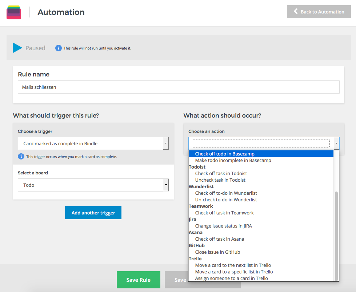
Task: Click the Rule name input field
Action: tap(179, 87)
